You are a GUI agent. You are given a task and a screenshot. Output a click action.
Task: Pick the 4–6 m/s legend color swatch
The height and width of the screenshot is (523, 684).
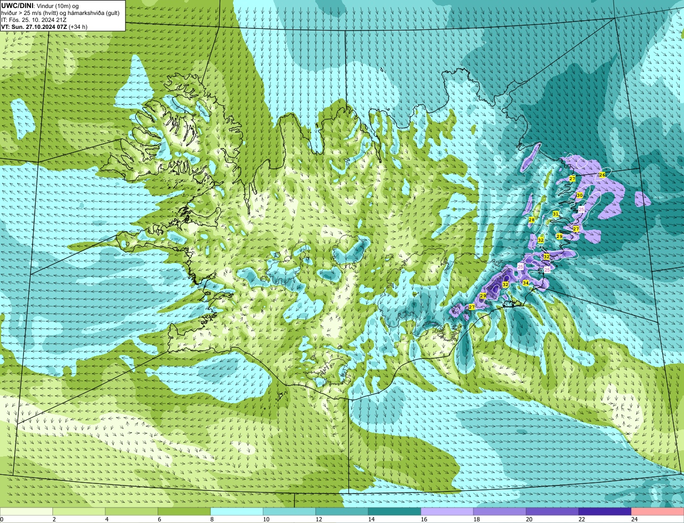tap(132, 511)
